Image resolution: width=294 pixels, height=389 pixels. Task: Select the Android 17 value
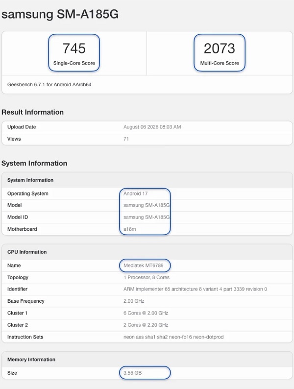coord(135,194)
